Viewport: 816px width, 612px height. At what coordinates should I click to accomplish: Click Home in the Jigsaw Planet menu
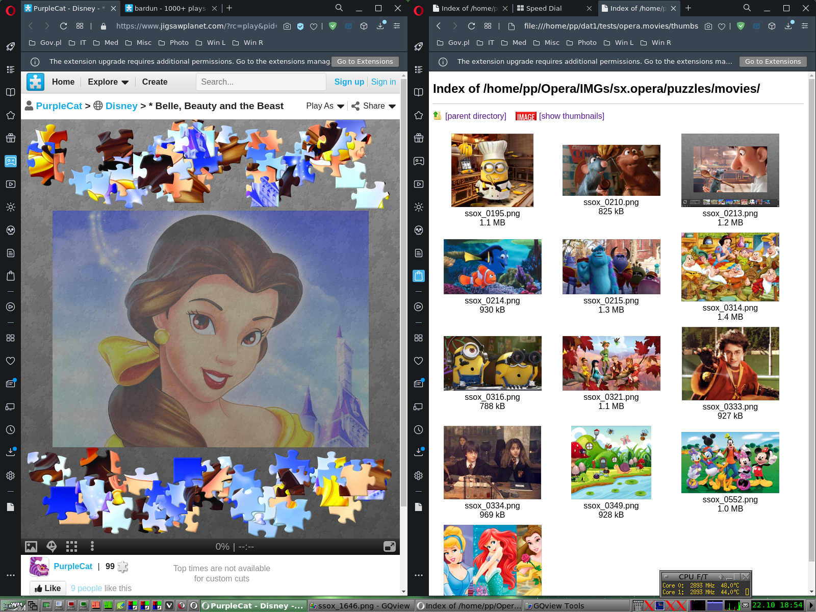(x=63, y=82)
